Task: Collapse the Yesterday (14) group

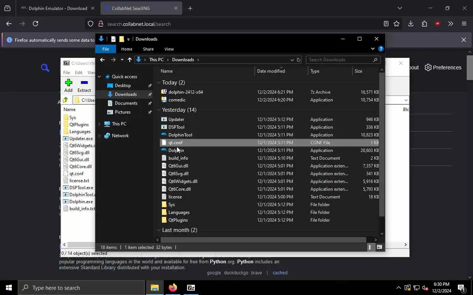Action: (x=159, y=110)
